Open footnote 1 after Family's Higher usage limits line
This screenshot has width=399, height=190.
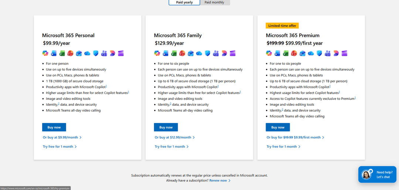coord(241,92)
